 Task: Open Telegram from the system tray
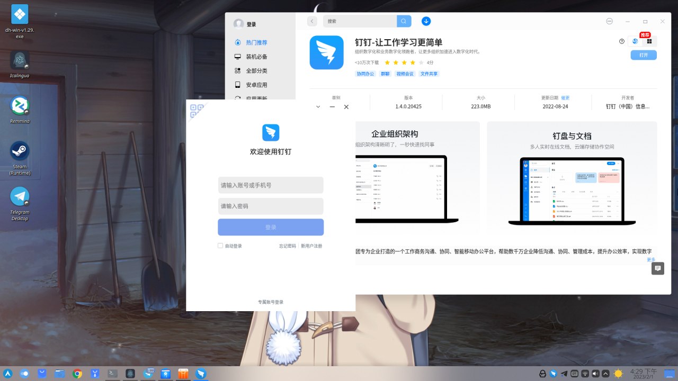564,374
